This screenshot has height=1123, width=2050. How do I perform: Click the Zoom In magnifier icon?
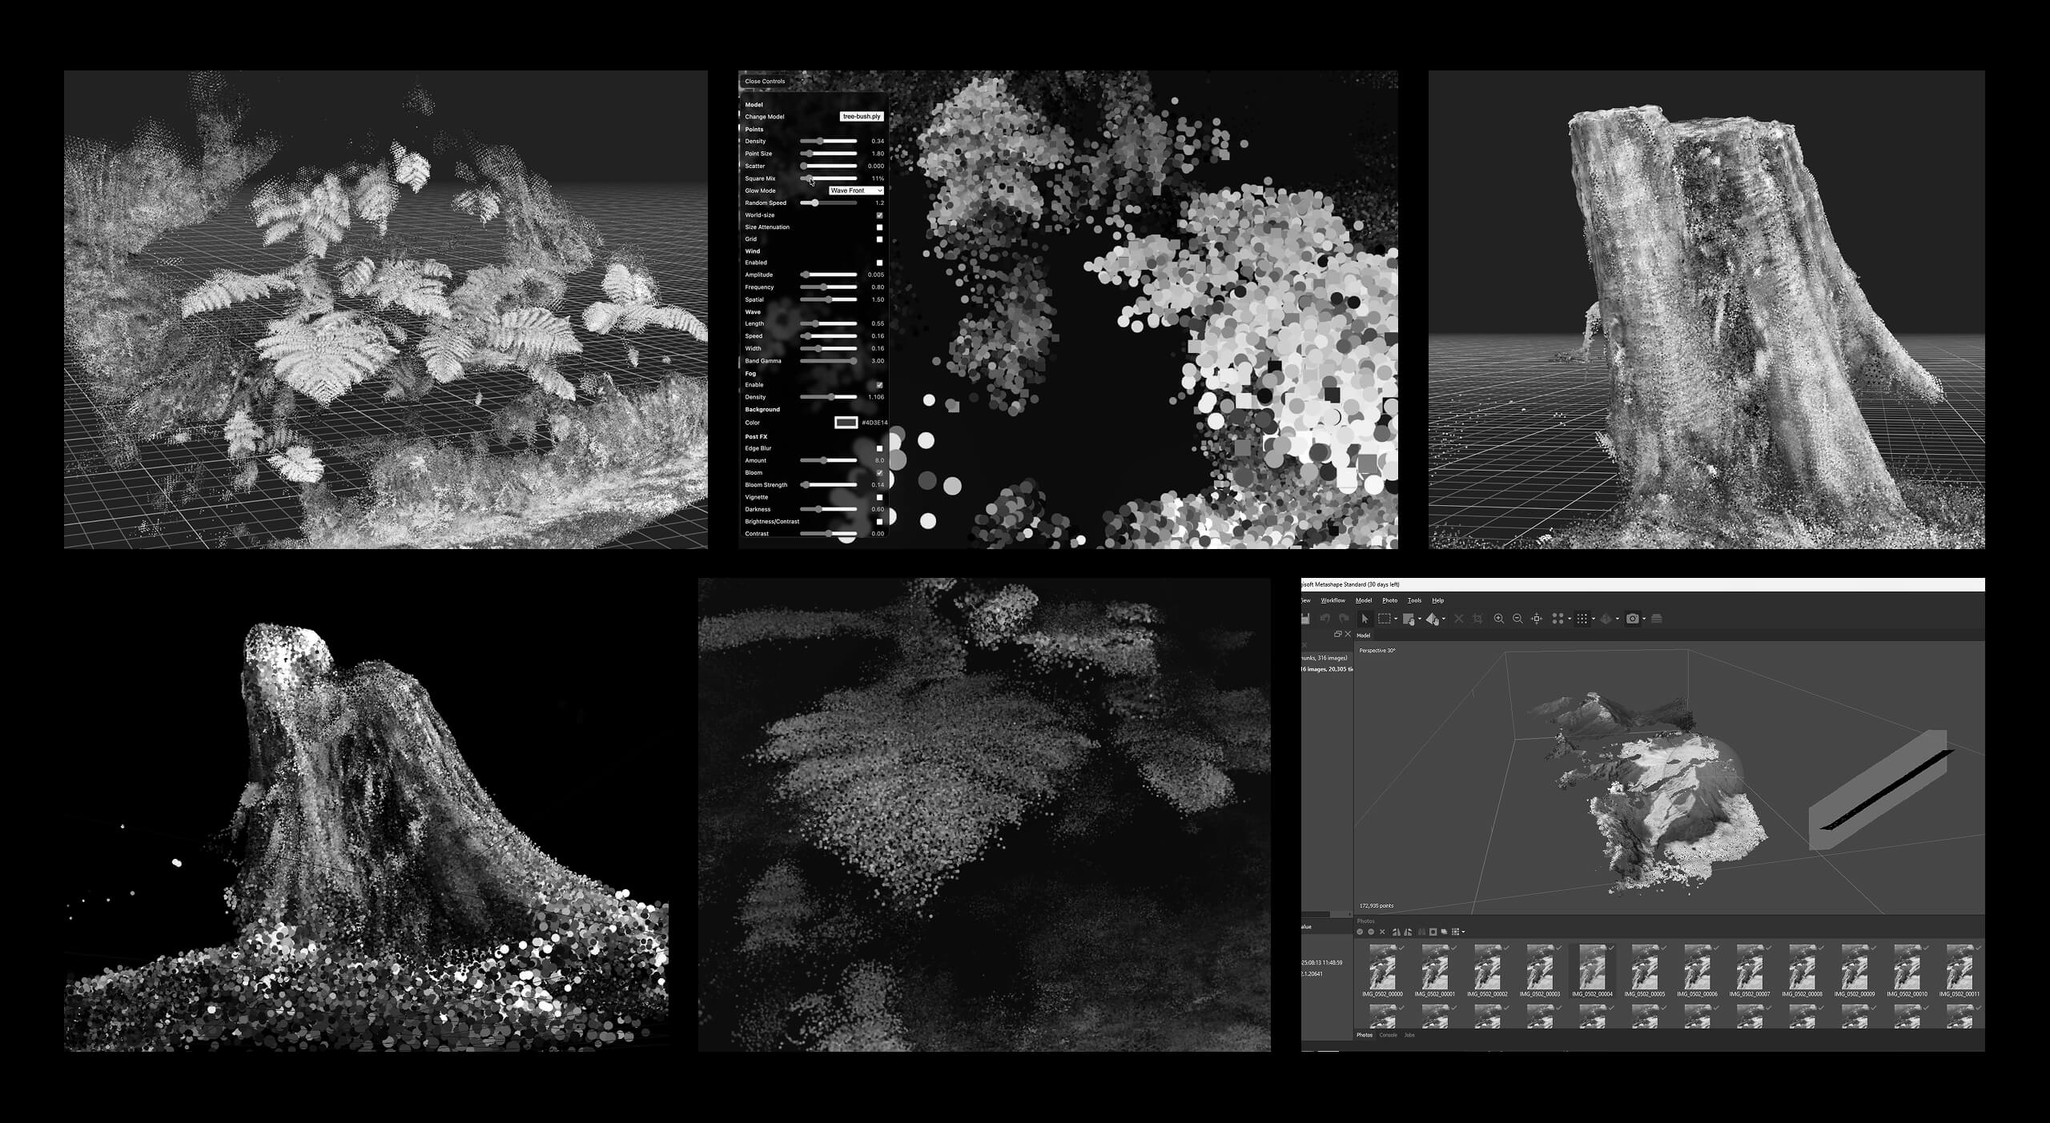(1498, 619)
